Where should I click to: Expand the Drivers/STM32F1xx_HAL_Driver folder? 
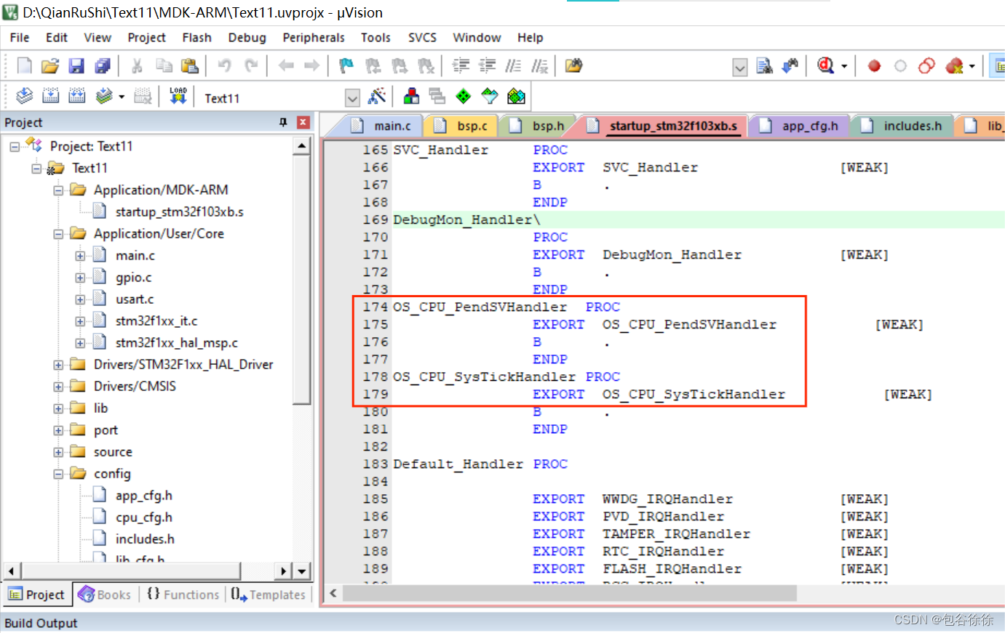(x=58, y=365)
